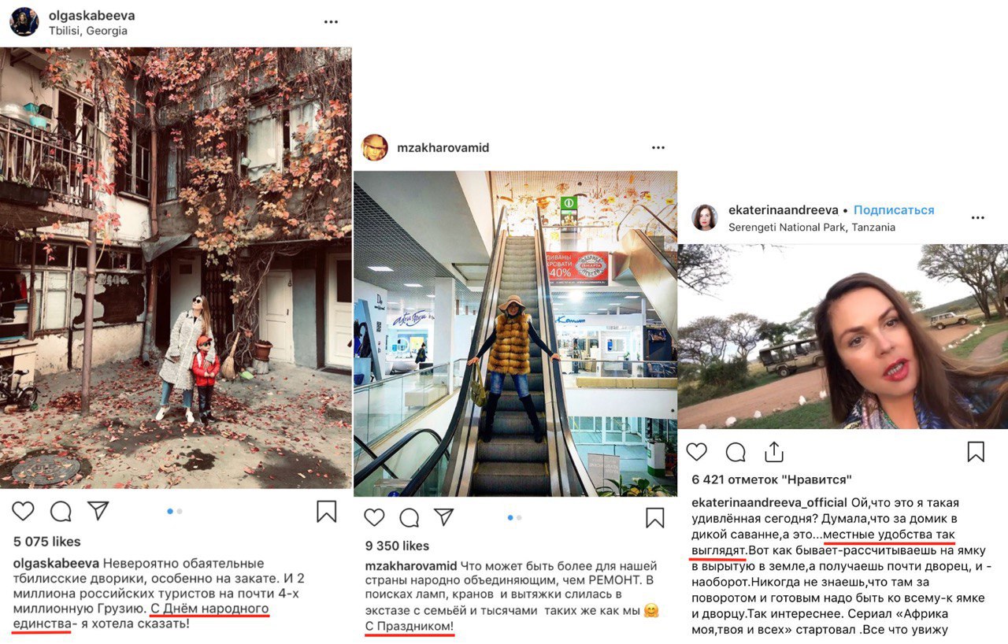1008x644 pixels.
Task: Like the olgaskabeeva Tbilisi post with heart
Action: coord(23,511)
